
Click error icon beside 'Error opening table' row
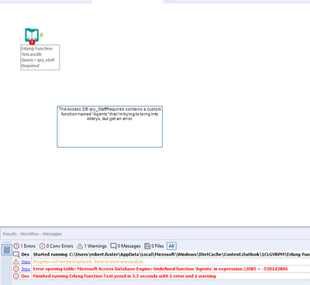pyautogui.click(x=16, y=269)
